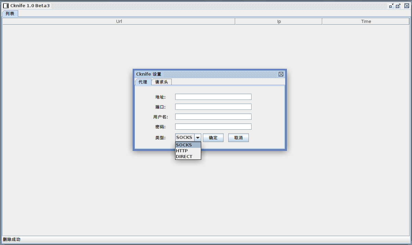Image resolution: width=412 pixels, height=245 pixels.
Task: Collapse the 类型 dropdown via its arrow
Action: (198, 138)
